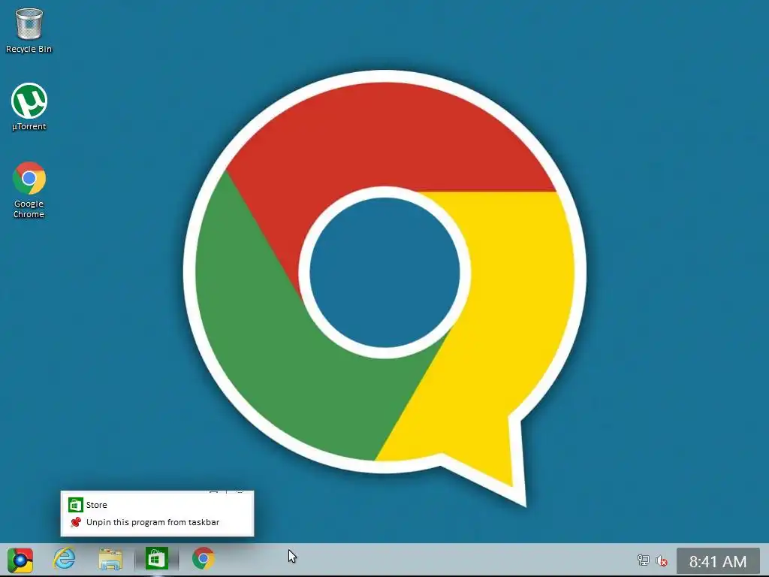Image resolution: width=769 pixels, height=577 pixels.
Task: Open the 8:41 AM clock
Action: [718, 560]
